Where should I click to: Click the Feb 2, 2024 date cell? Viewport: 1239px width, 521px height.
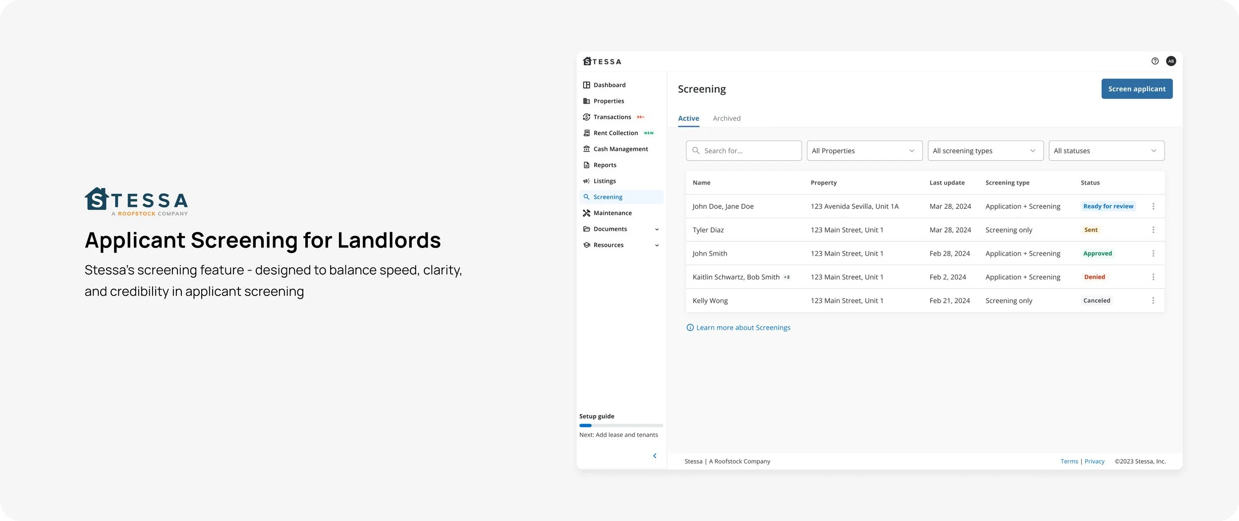coord(948,277)
